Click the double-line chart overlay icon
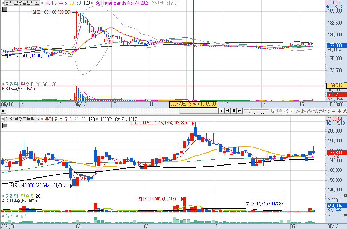The image size is (347, 229). 297,111
